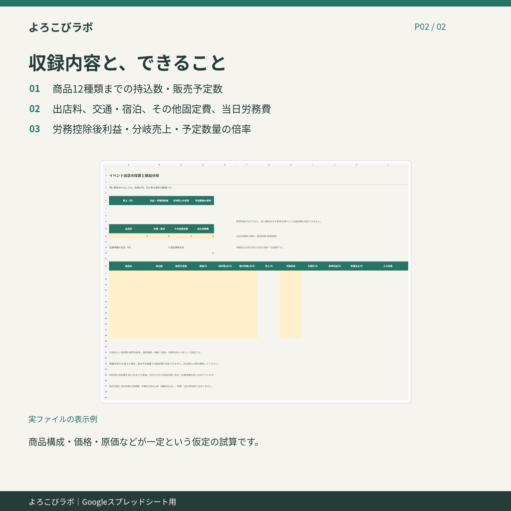The height and width of the screenshot is (511, 511).
Task: Click the yellow 手数料率 input column area
Action: click(x=291, y=304)
